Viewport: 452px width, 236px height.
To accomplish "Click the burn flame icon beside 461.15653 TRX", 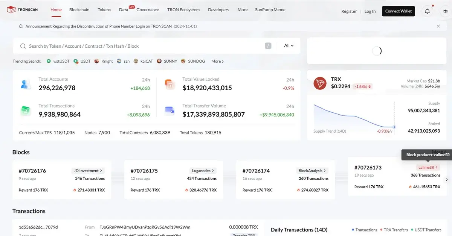I will pos(410,187).
